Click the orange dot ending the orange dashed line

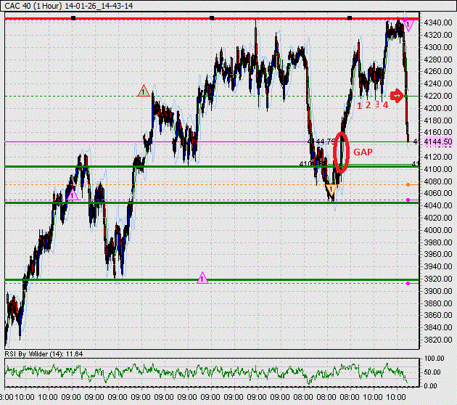tap(408, 184)
